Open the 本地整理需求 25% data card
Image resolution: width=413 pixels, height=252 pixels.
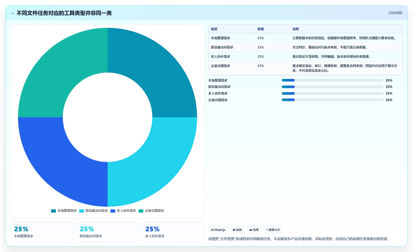point(42,232)
